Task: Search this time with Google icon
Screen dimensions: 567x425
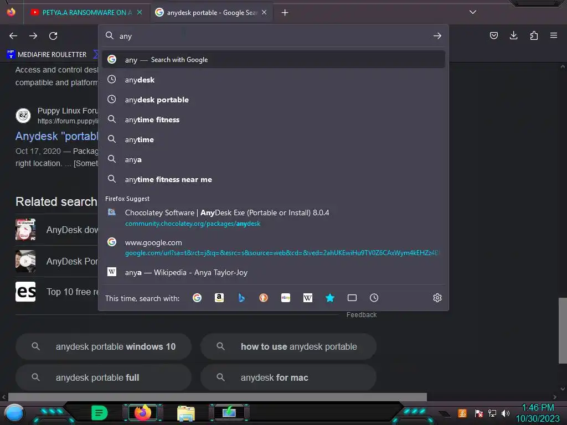Action: click(197, 298)
